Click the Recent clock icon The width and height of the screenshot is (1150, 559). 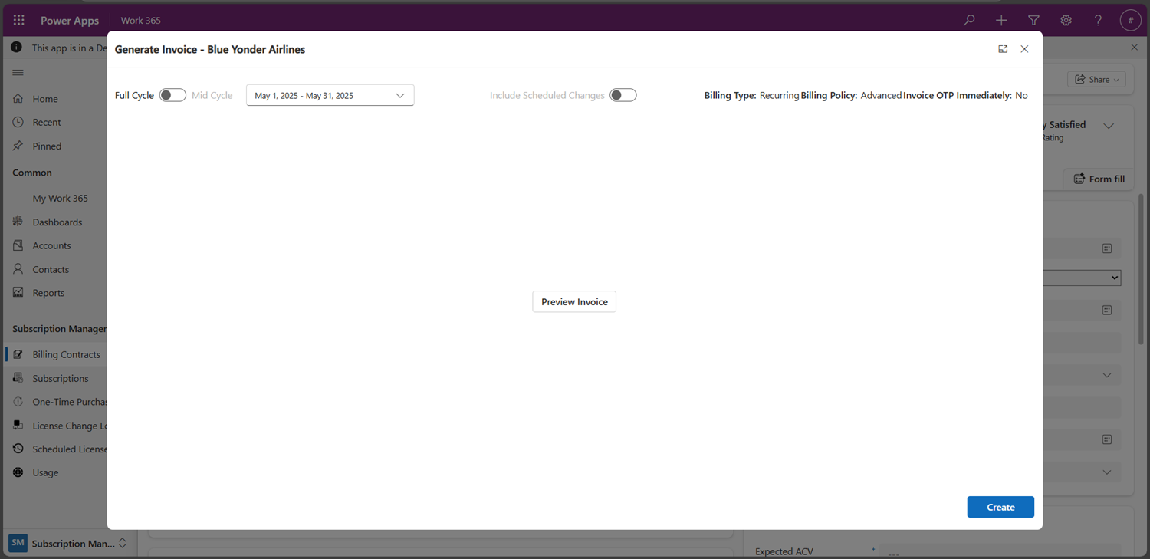click(x=18, y=122)
